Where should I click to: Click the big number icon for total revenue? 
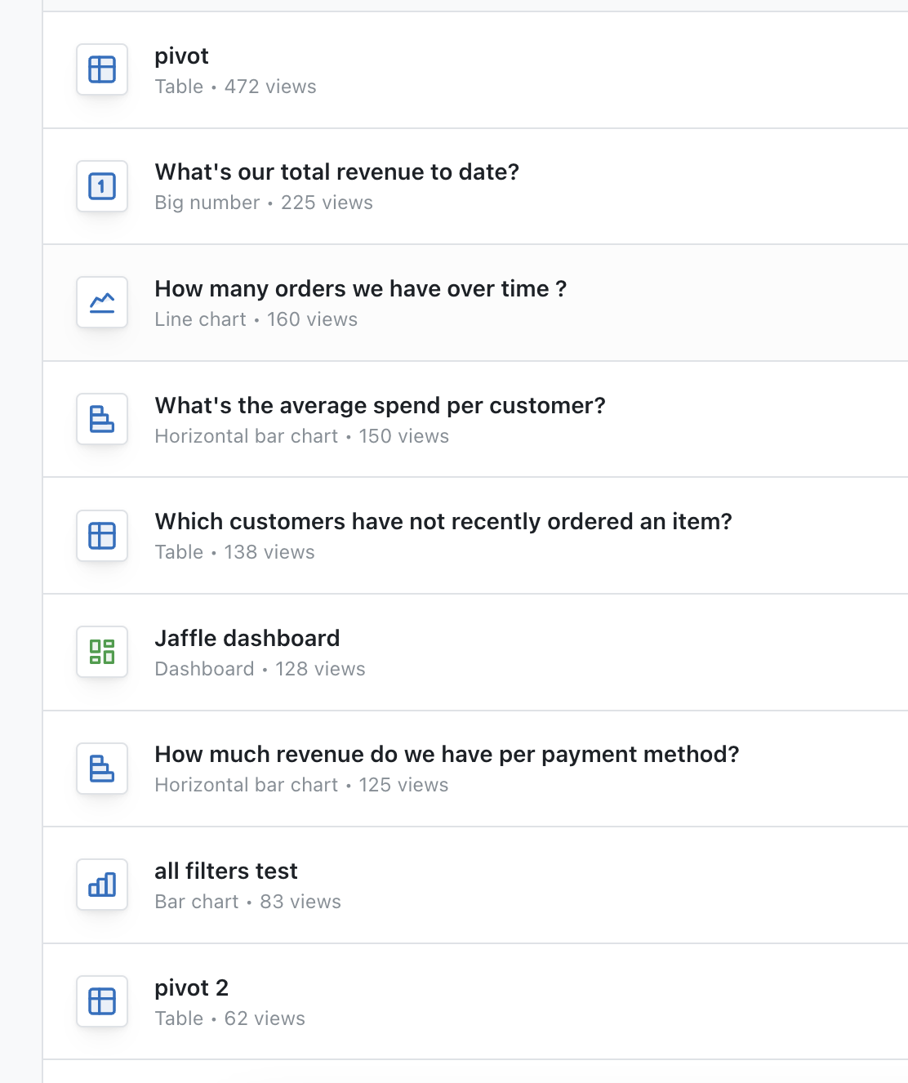point(102,186)
